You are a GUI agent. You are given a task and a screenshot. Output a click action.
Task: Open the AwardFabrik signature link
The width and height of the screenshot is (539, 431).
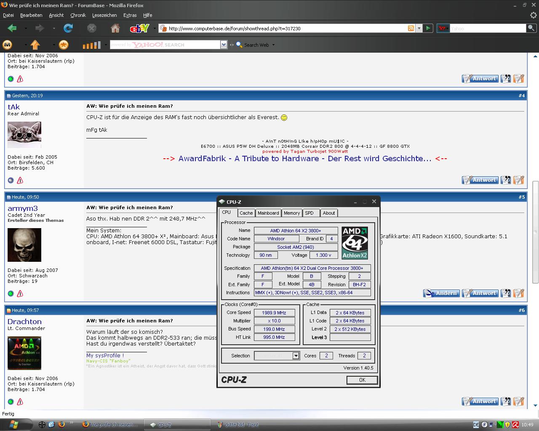tap(305, 159)
